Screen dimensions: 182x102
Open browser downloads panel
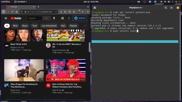61,12
